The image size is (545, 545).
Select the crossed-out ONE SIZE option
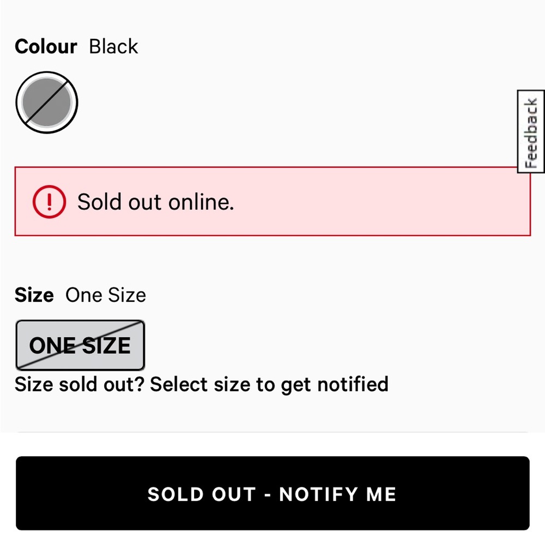click(80, 346)
